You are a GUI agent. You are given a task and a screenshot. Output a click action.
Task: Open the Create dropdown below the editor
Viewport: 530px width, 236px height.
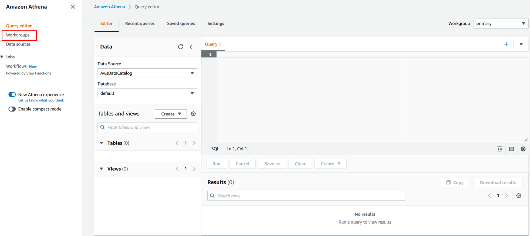pos(330,164)
